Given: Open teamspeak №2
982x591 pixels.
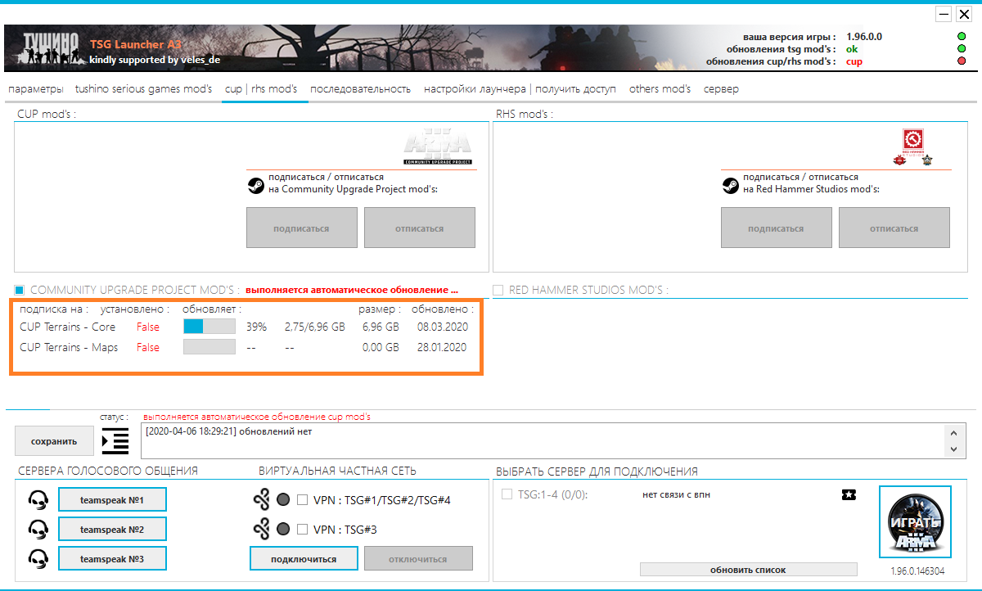Looking at the screenshot, I should (x=112, y=529).
